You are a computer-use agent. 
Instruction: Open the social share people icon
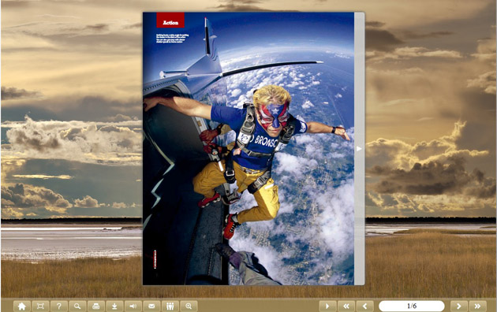pyautogui.click(x=170, y=306)
